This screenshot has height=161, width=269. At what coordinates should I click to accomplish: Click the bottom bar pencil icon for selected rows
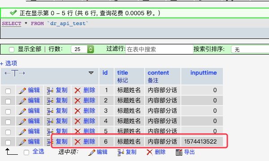[x=92, y=153]
